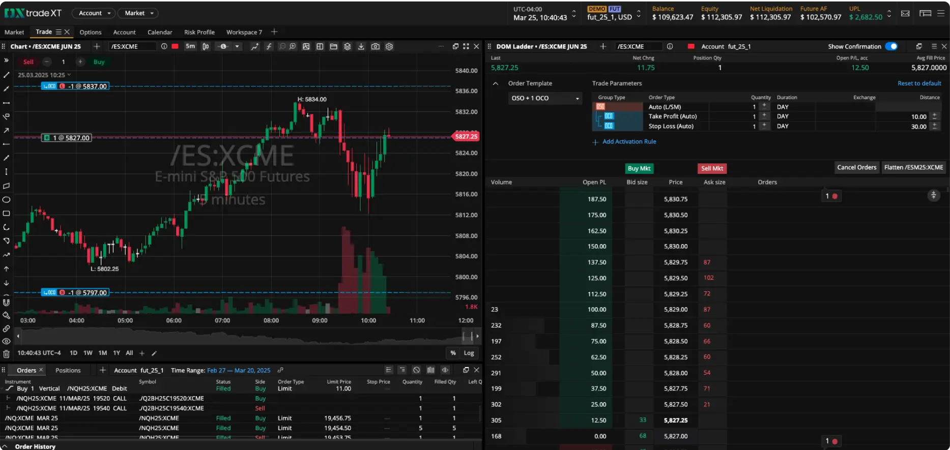
Task: Open Market dropdown in top bar
Action: pyautogui.click(x=138, y=13)
